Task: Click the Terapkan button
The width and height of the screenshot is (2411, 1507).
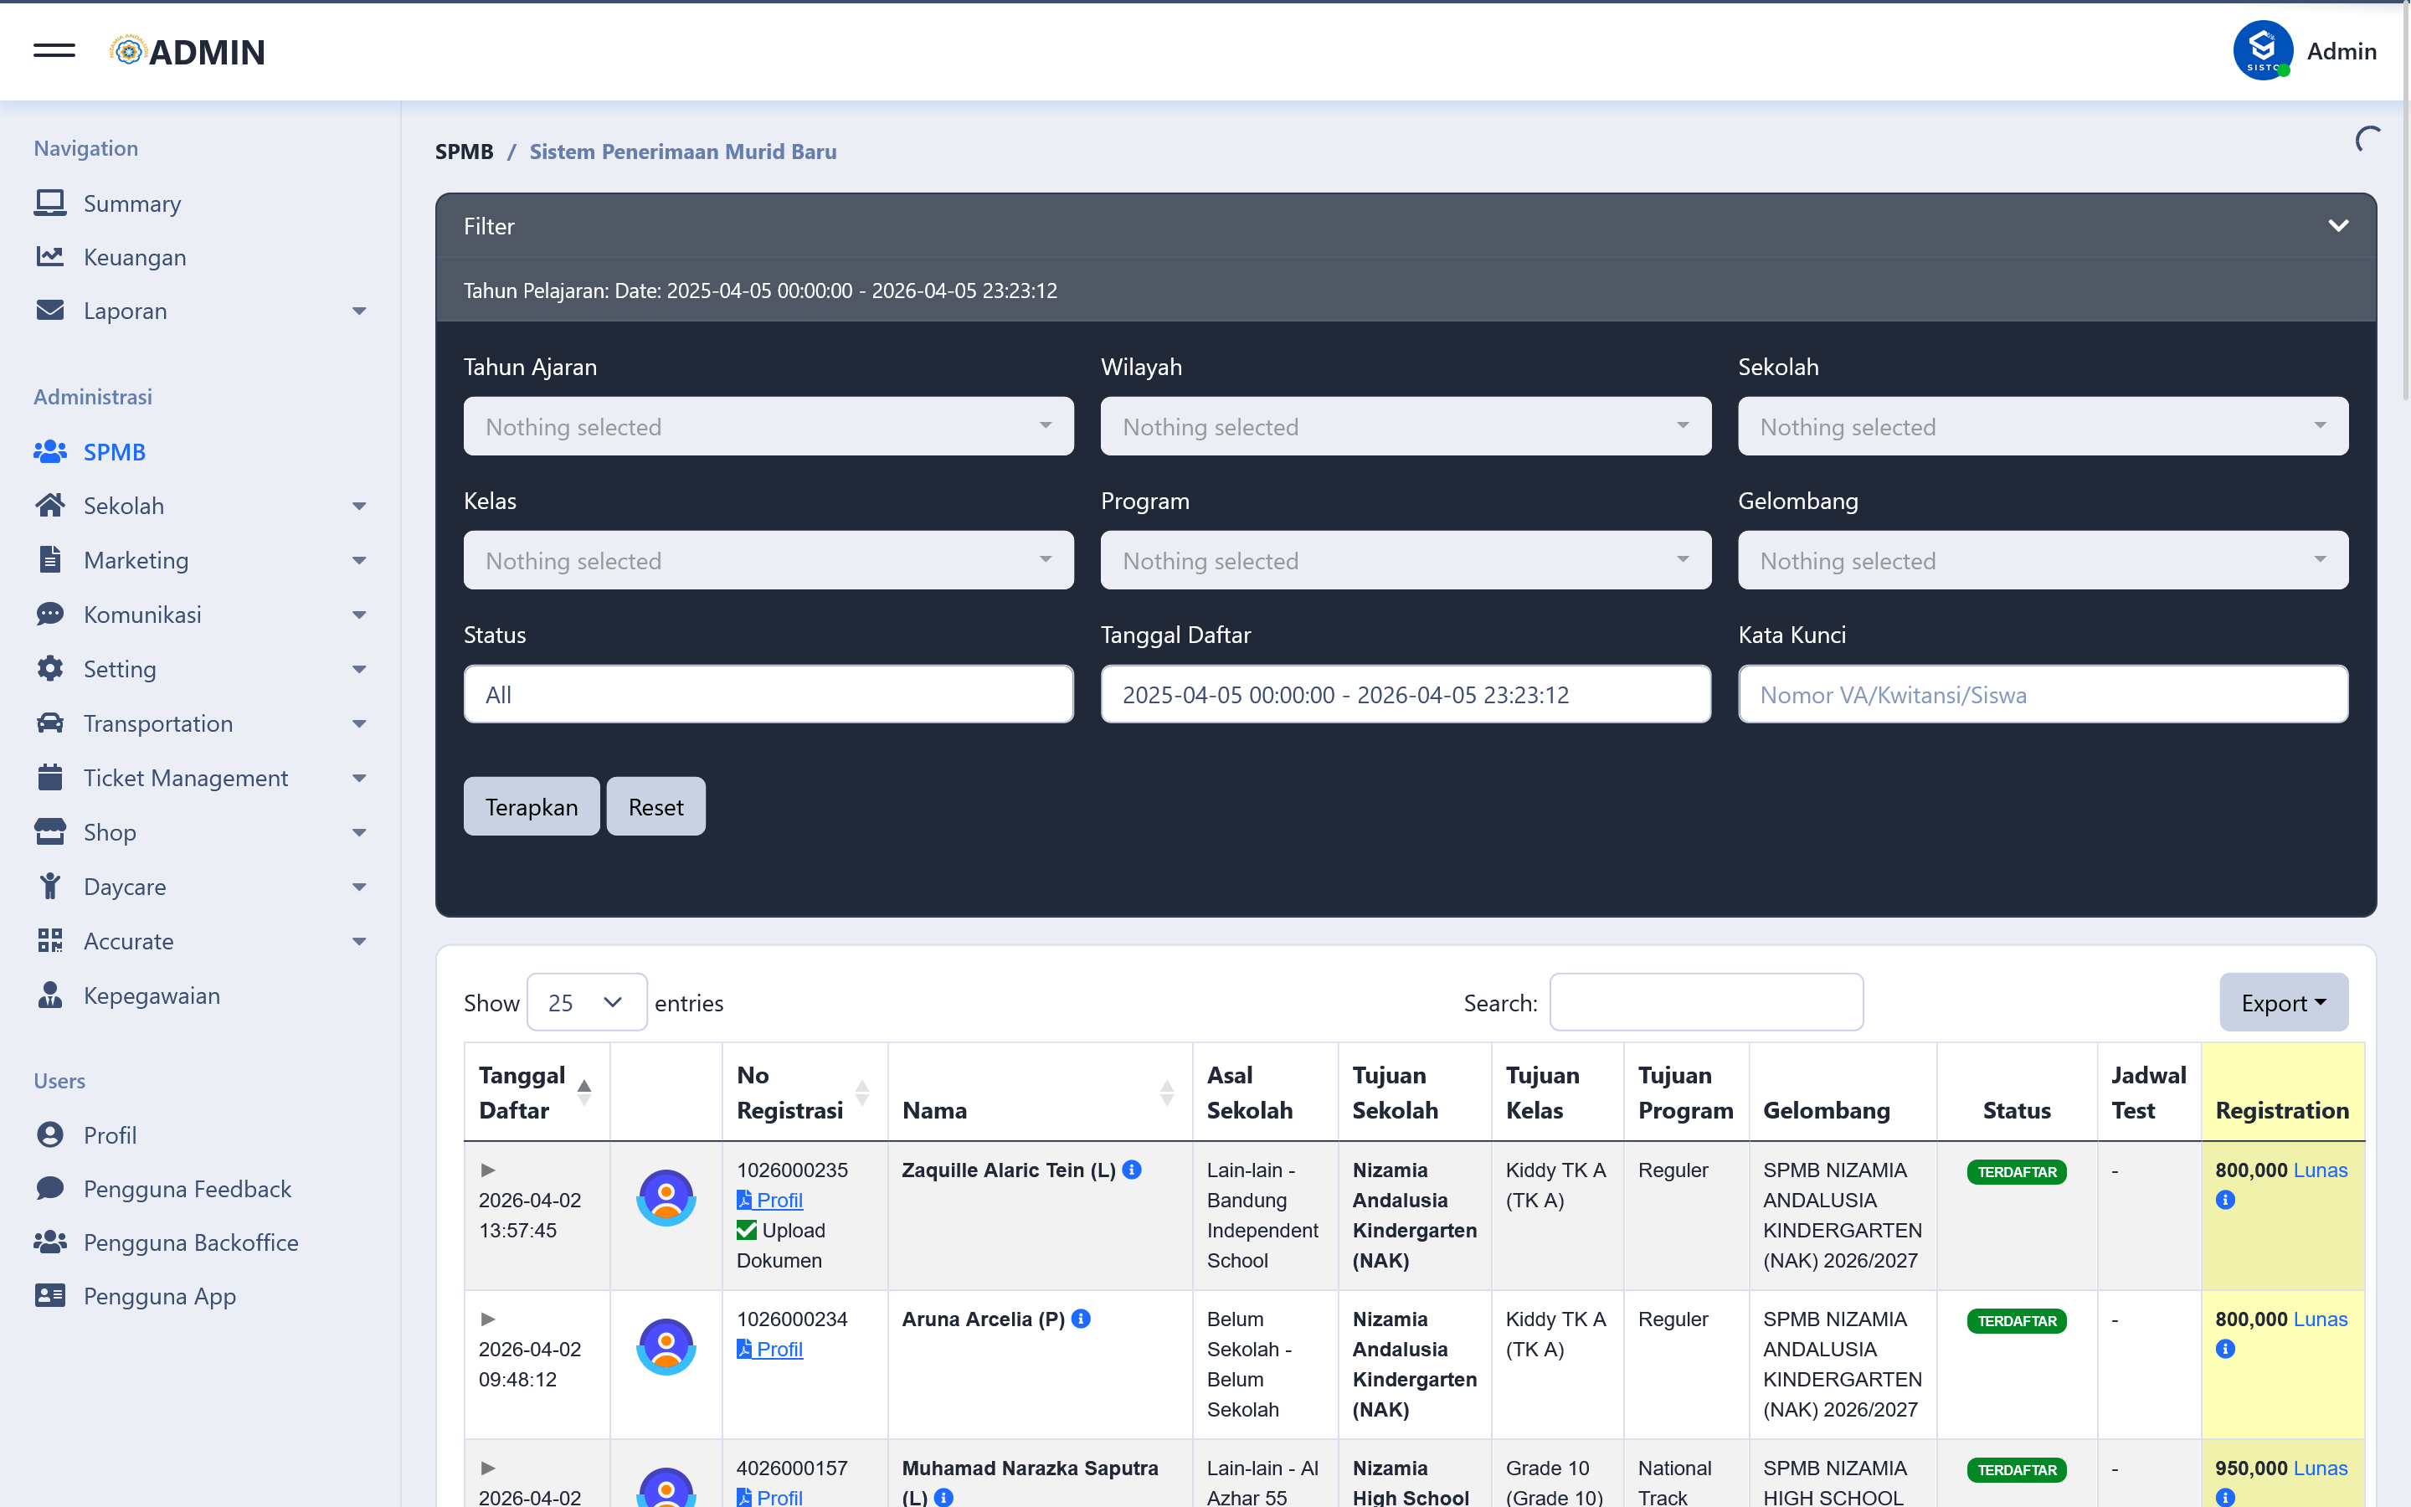Action: coord(531,806)
